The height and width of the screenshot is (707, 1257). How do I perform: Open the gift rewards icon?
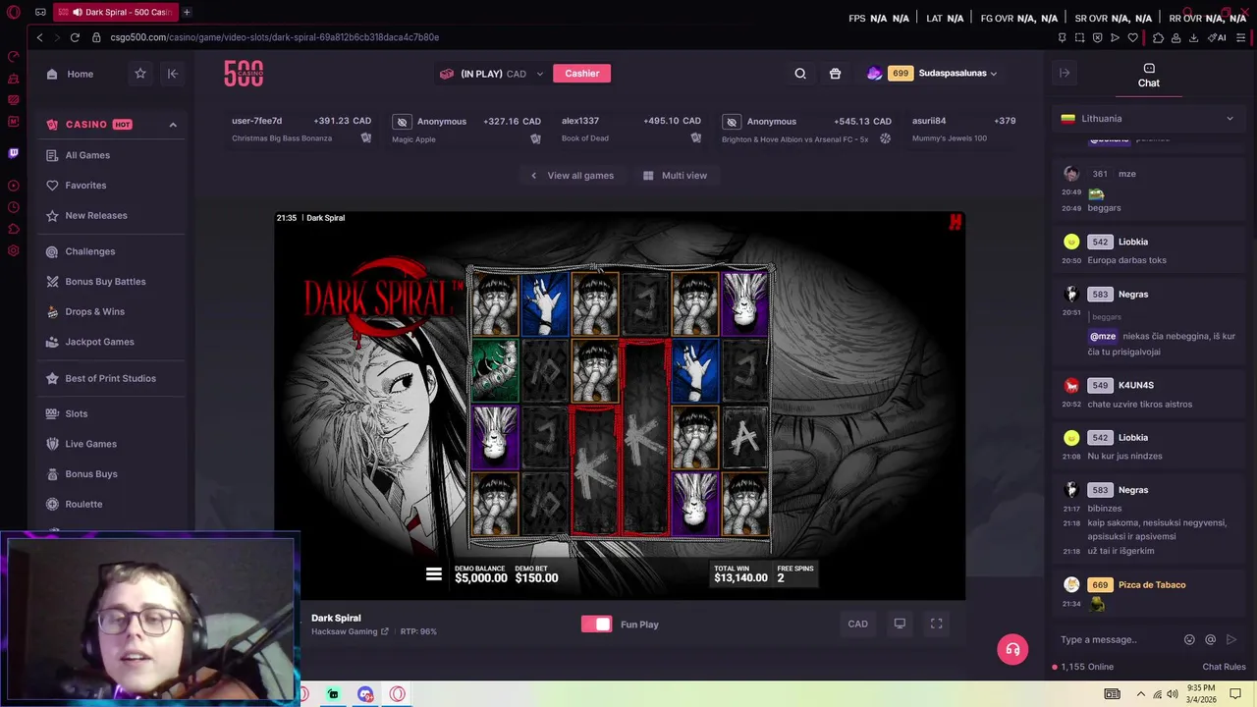[835, 74]
